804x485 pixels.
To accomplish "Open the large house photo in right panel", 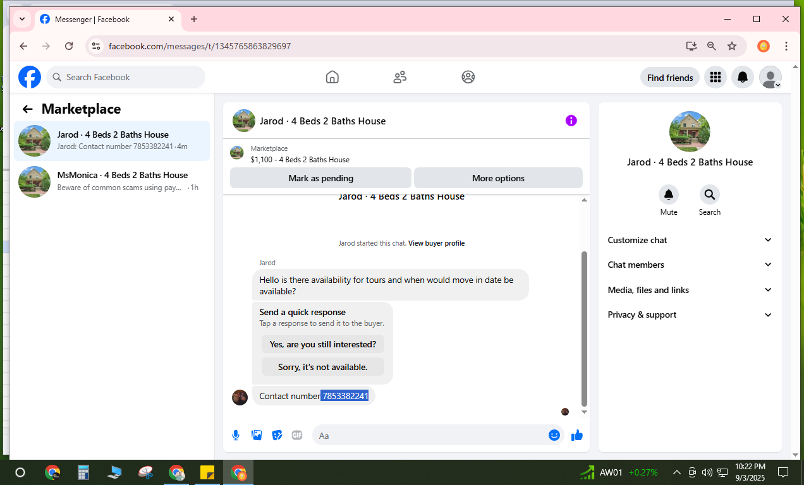I will [690, 131].
